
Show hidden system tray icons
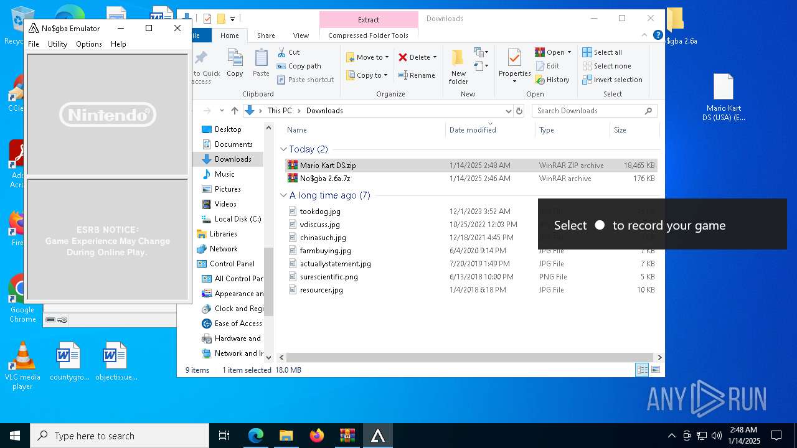671,436
